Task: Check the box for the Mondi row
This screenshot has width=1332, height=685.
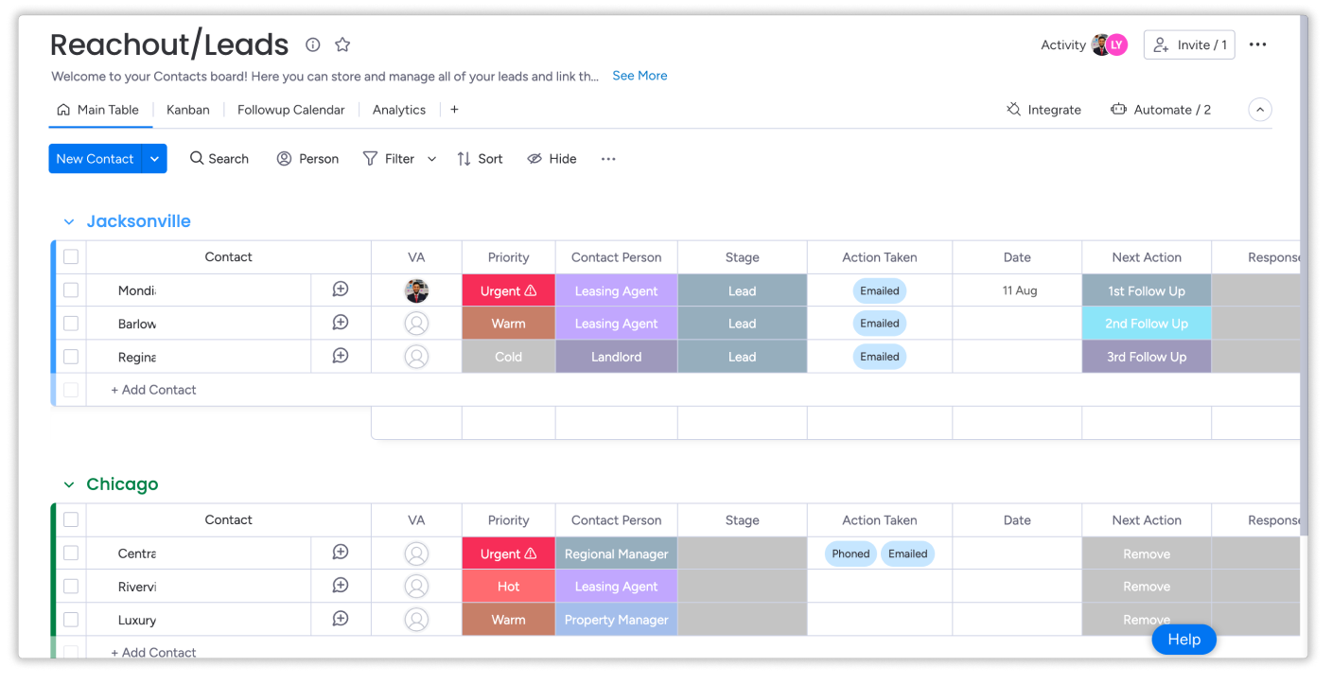Action: coord(71,290)
